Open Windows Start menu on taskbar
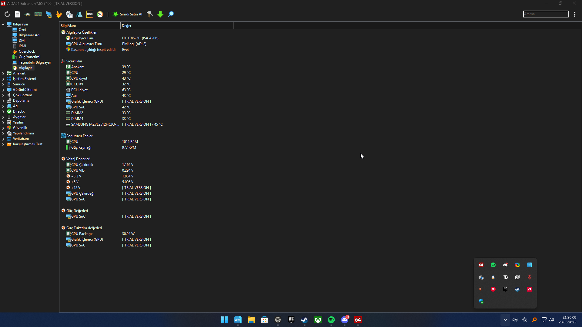 224,320
